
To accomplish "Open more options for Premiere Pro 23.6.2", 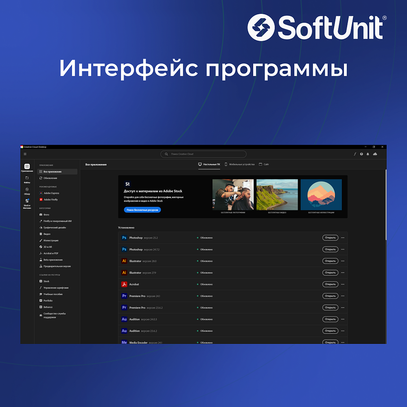I will [x=343, y=308].
